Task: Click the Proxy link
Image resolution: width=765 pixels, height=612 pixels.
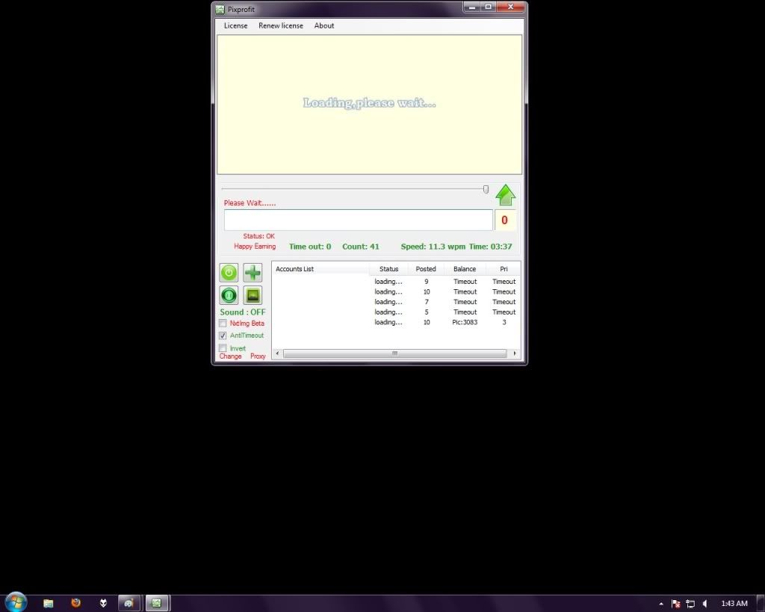Action: [258, 356]
